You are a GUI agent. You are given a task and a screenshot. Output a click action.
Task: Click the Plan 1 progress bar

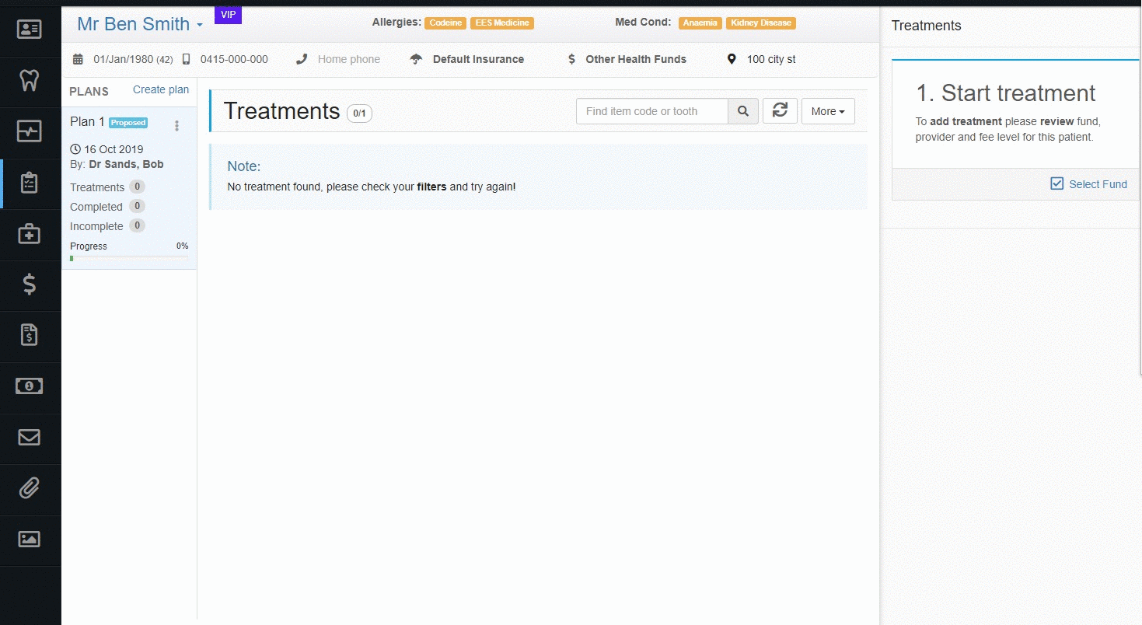click(129, 258)
